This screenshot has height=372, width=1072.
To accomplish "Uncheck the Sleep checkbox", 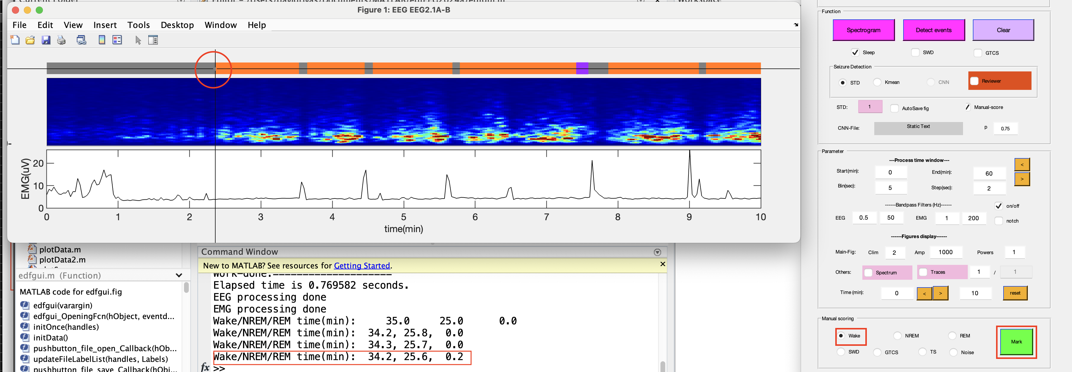I will tap(855, 52).
